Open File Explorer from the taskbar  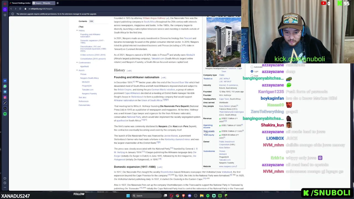[x=202, y=196]
